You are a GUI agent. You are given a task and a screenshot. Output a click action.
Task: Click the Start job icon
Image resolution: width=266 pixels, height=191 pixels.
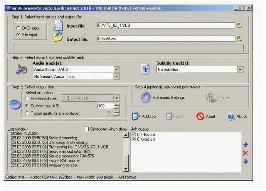[170, 116]
